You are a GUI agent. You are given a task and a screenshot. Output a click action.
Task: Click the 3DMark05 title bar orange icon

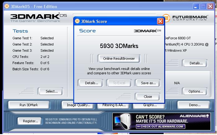click(7, 7)
